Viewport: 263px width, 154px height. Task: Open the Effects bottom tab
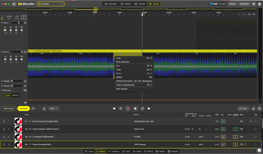(148, 151)
